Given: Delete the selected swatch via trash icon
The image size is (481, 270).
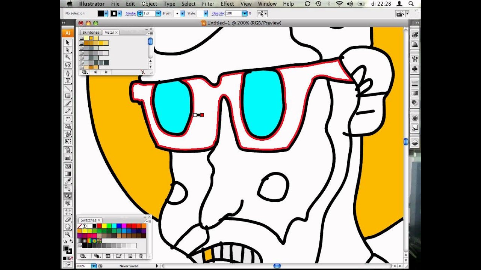Looking at the screenshot, I should pyautogui.click(x=141, y=256).
